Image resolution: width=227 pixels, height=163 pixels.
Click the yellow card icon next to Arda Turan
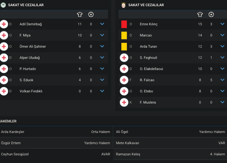(124, 46)
